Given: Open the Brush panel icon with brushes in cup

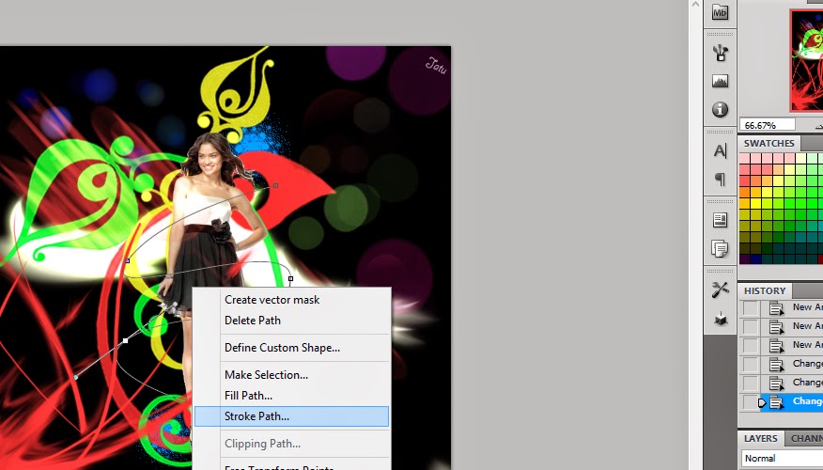Looking at the screenshot, I should pyautogui.click(x=720, y=53).
